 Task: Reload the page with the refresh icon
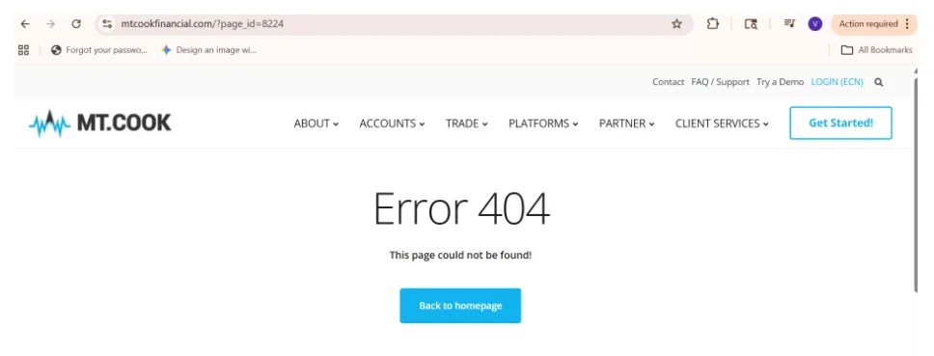pyautogui.click(x=76, y=24)
